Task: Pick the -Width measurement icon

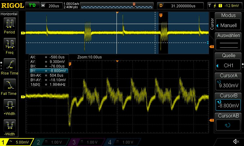Action: [9, 127]
